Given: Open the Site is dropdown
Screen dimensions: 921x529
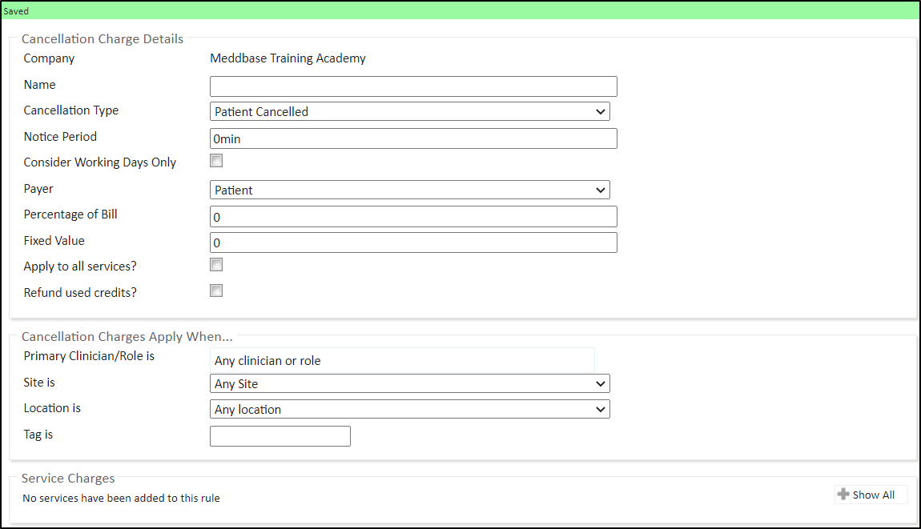Looking at the screenshot, I should (409, 384).
